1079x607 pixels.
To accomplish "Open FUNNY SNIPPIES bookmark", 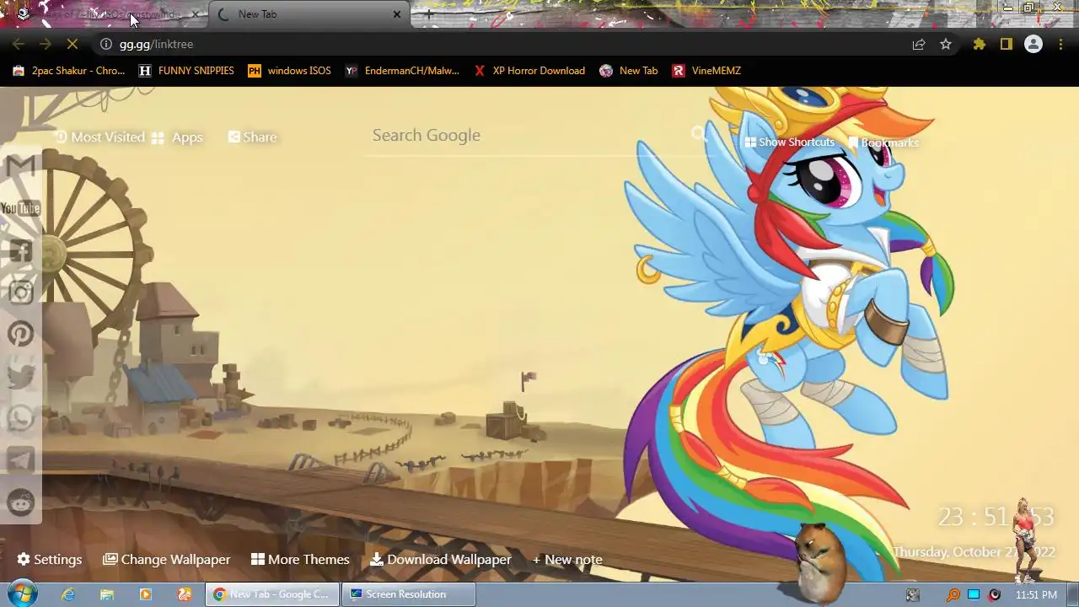I will [x=186, y=71].
